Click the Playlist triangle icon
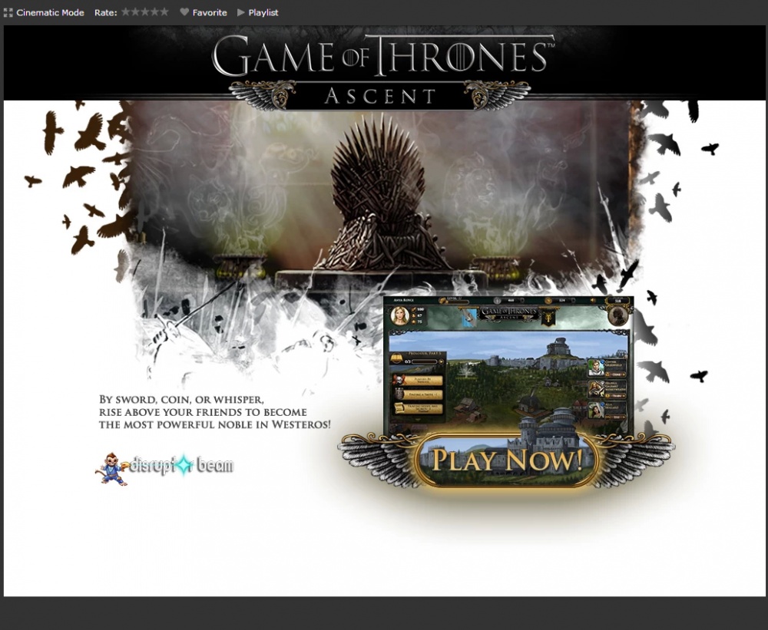Image resolution: width=768 pixels, height=630 pixels. [241, 13]
